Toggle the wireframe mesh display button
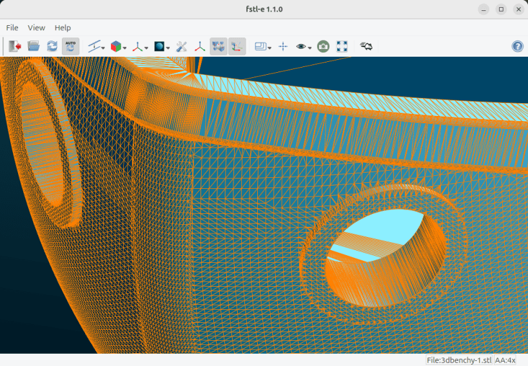This screenshot has height=366, width=528. pos(219,46)
